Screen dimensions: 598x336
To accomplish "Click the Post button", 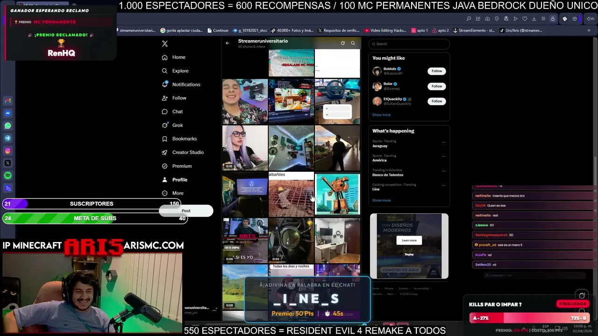I will click(186, 211).
